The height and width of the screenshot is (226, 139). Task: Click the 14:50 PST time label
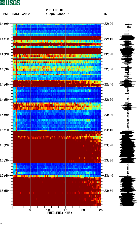[x=4, y=100]
